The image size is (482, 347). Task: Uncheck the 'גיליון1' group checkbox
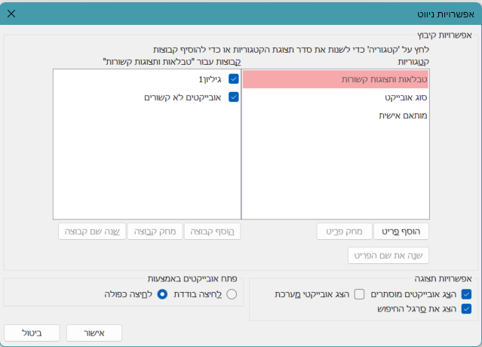[233, 79]
